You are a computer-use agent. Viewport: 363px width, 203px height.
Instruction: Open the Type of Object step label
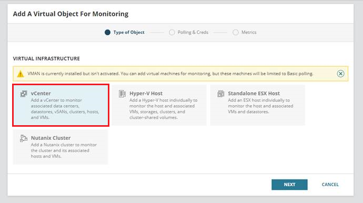(x=129, y=33)
